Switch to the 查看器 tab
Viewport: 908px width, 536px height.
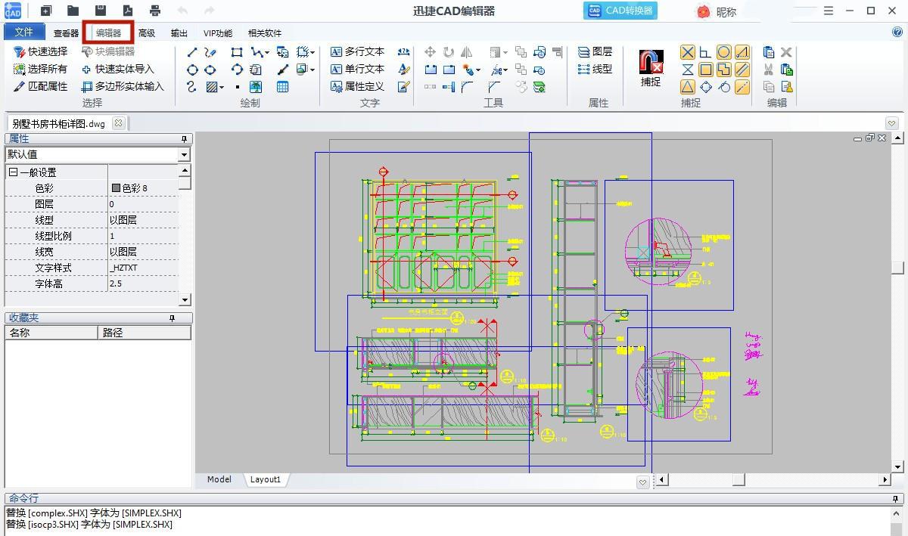click(66, 33)
